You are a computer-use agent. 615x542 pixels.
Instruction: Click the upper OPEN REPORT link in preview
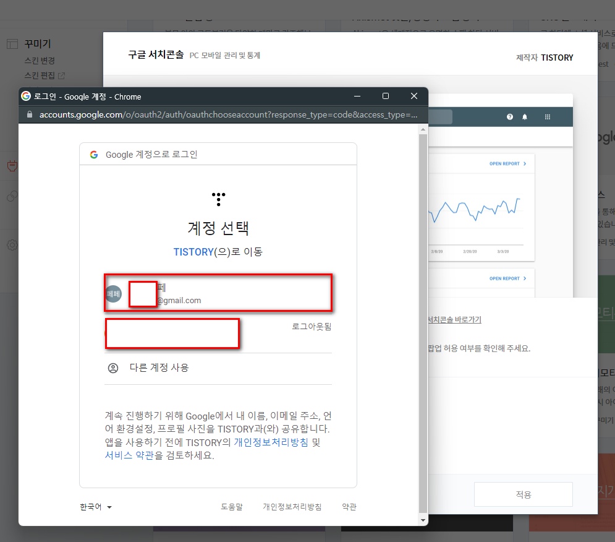pyautogui.click(x=507, y=164)
